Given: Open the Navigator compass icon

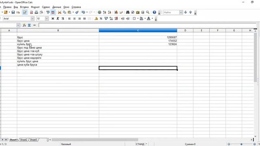Looking at the screenshot, I should (x=133, y=12).
